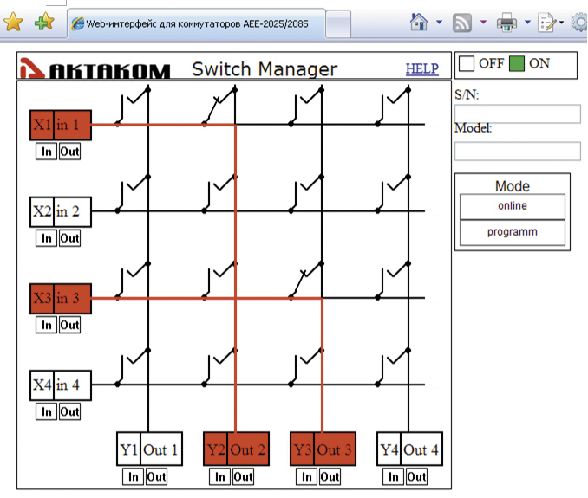The height and width of the screenshot is (498, 588).
Task: Click the Page edit icon
Action: (x=547, y=23)
